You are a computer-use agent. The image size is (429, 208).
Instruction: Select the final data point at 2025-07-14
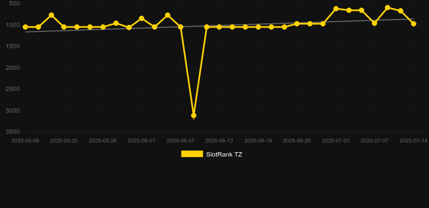(414, 24)
